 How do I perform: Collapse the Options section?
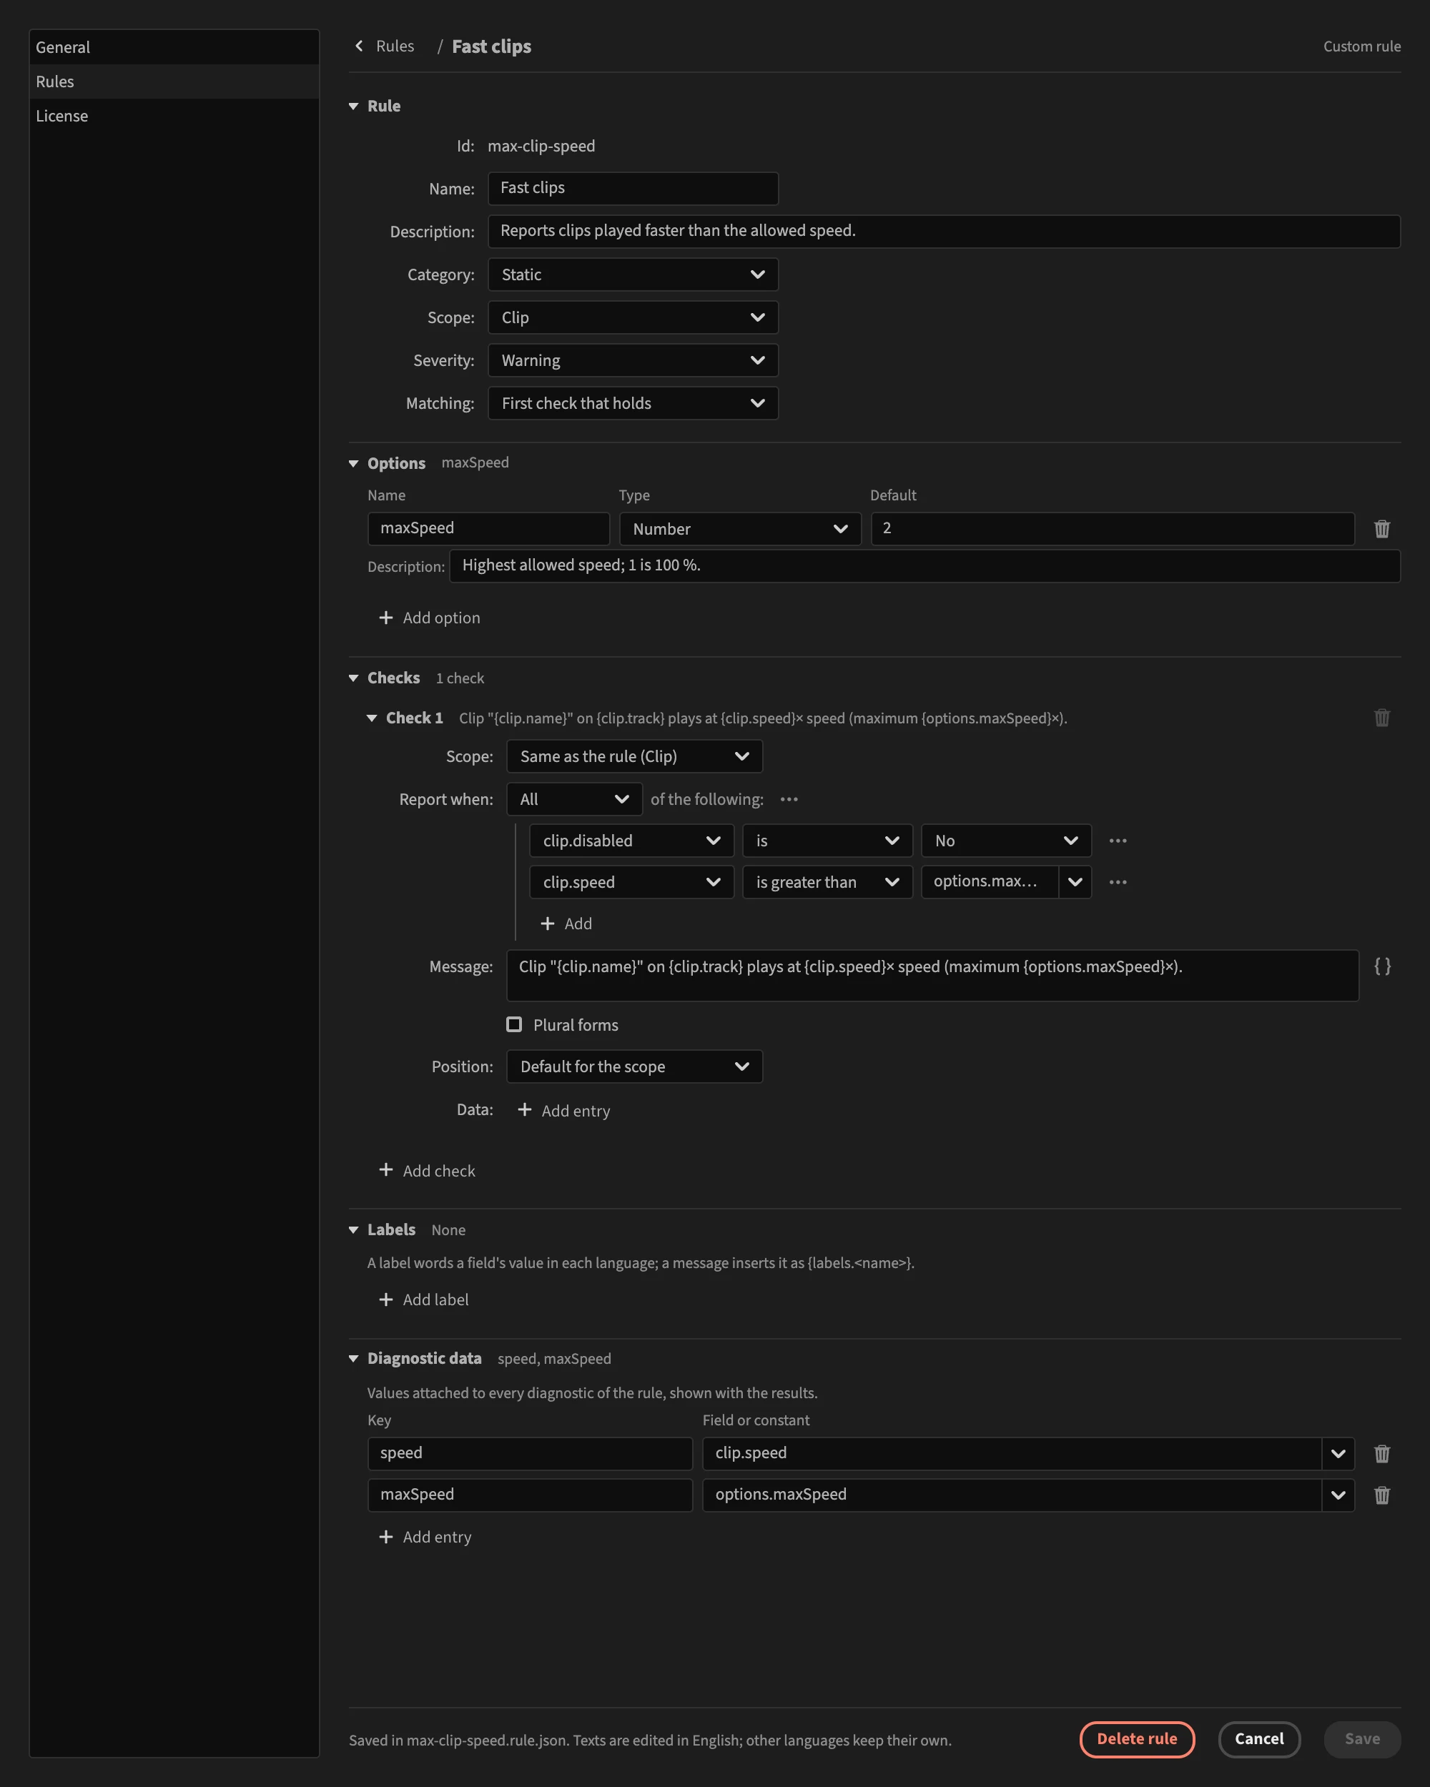353,463
